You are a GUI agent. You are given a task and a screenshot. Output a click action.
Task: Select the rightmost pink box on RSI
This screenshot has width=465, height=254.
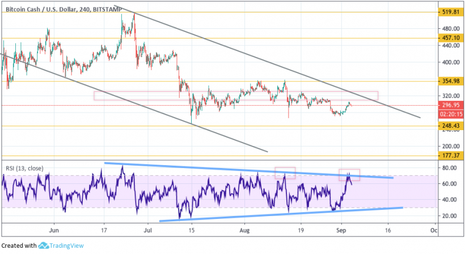coord(349,175)
